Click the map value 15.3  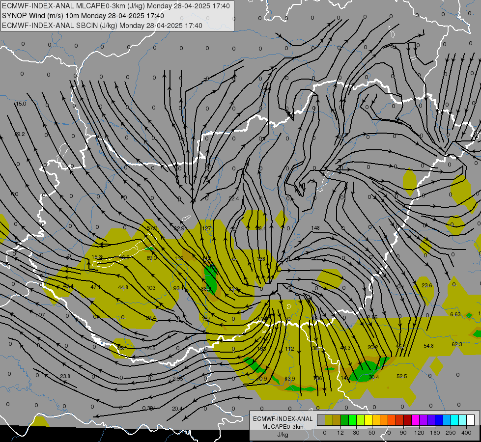click(97, 257)
